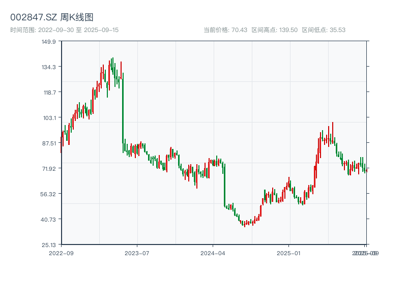The height and width of the screenshot is (305, 407).
Task: Click the 71.92 y-axis price label
Action: [x=49, y=169]
